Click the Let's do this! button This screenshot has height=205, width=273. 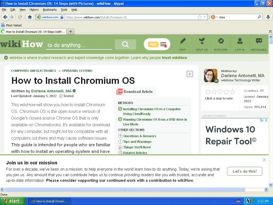click(245, 171)
